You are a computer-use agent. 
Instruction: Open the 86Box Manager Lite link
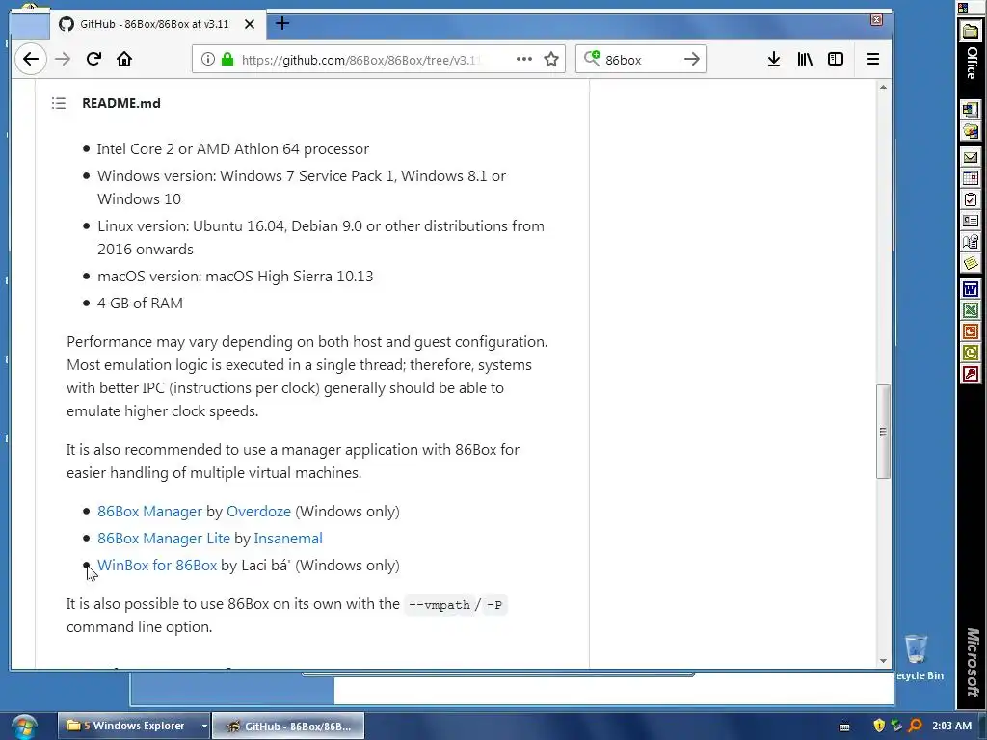(164, 539)
